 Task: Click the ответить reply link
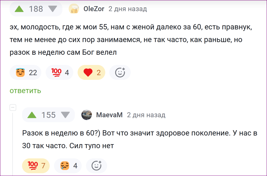(25, 91)
